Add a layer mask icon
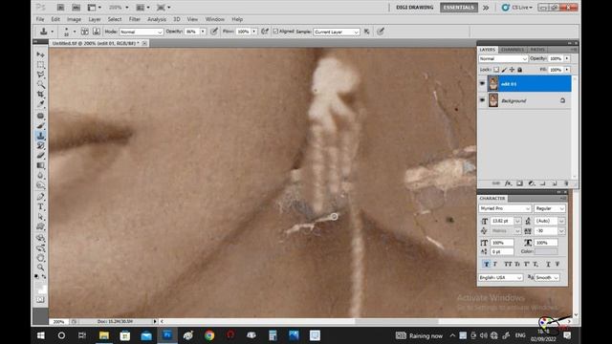The height and width of the screenshot is (344, 612). (519, 183)
